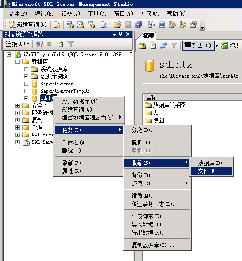Open the Object Explorer window position dropdown arrow

(114, 35)
